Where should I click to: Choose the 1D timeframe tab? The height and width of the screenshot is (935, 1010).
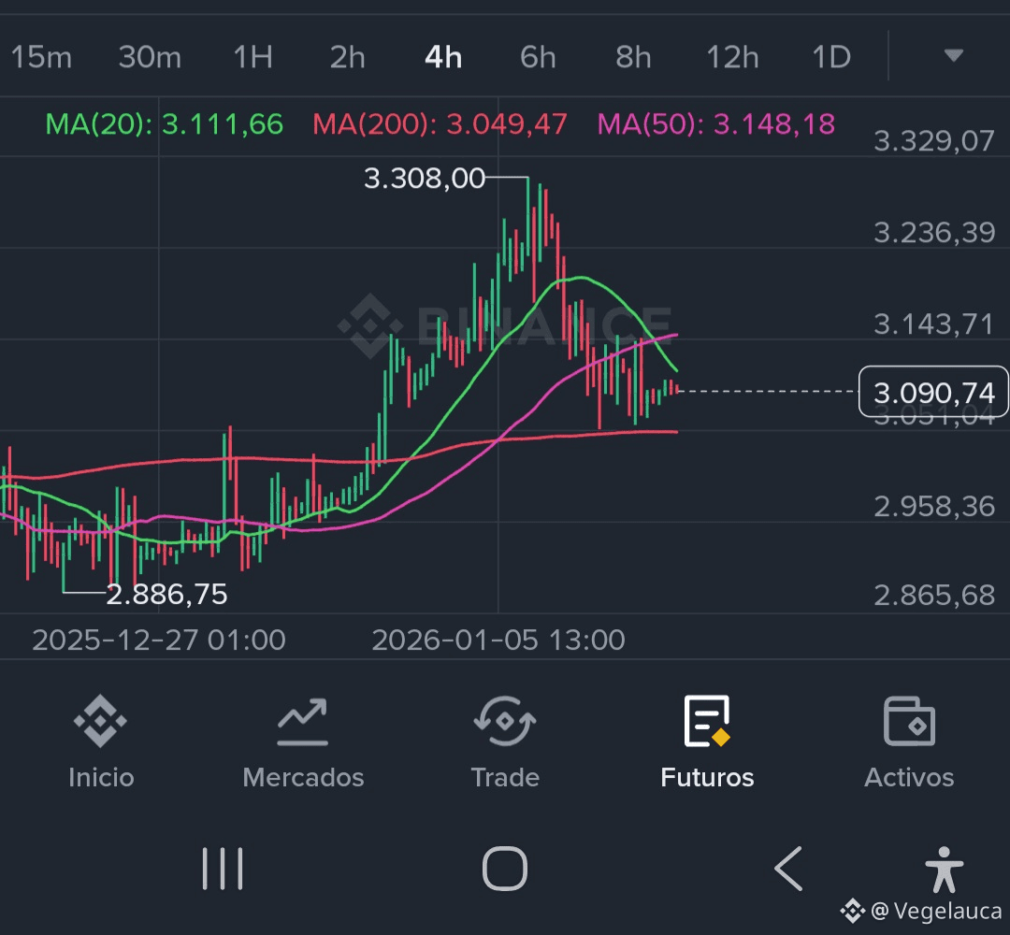[x=830, y=58]
